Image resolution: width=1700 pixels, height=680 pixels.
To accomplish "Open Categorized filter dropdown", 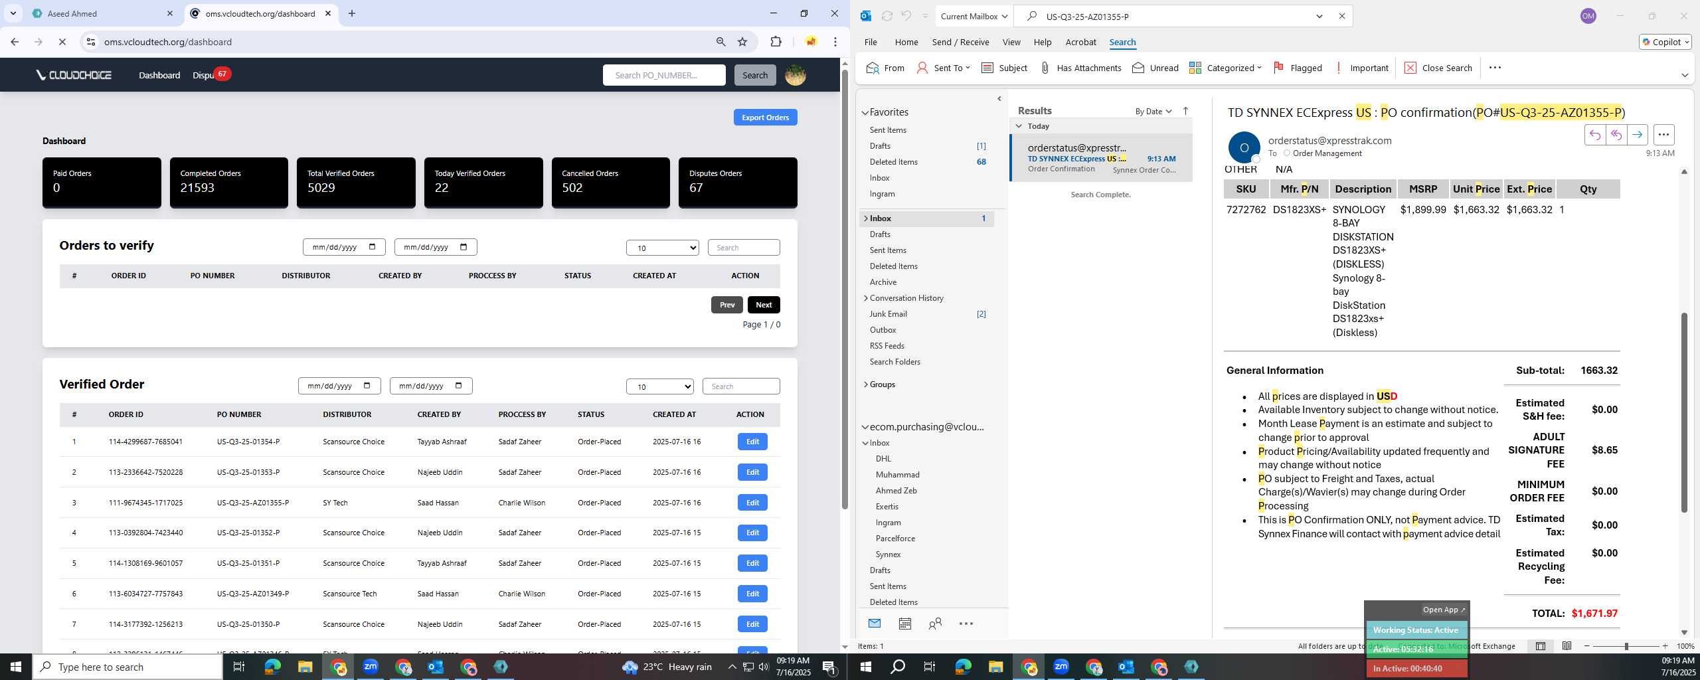I will (1225, 68).
